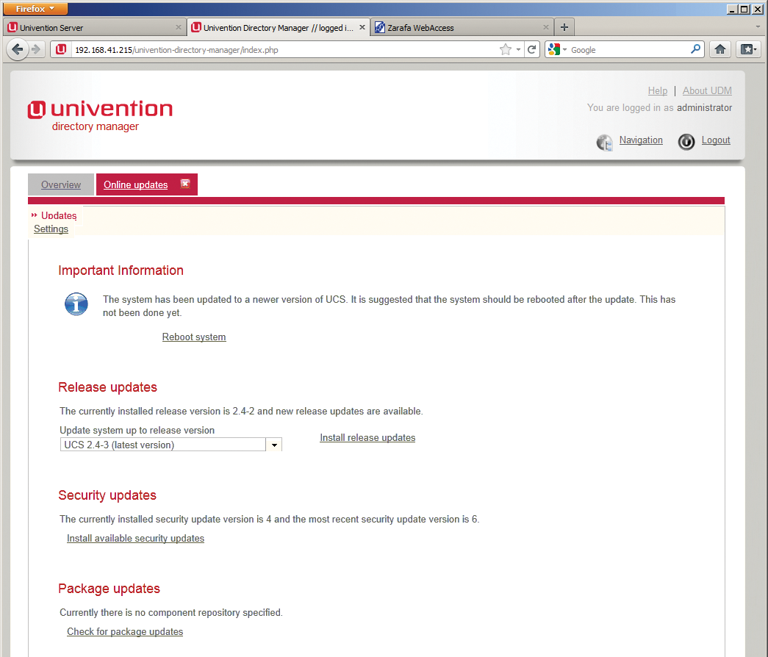The image size is (768, 657).
Task: Click the Navigation globe icon
Action: coord(605,142)
